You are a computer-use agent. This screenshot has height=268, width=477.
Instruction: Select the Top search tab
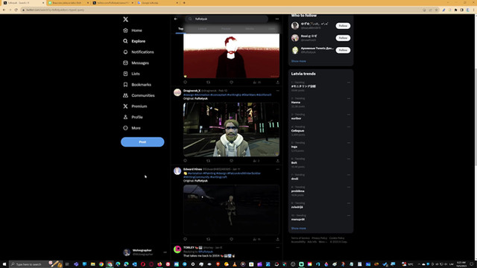pos(180,28)
